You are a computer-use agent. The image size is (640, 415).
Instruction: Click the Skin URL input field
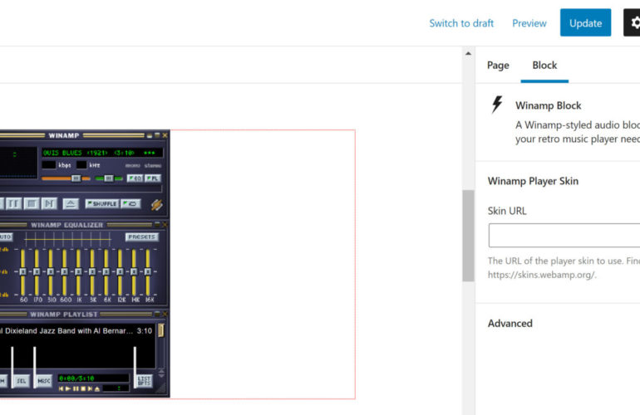pyautogui.click(x=564, y=236)
